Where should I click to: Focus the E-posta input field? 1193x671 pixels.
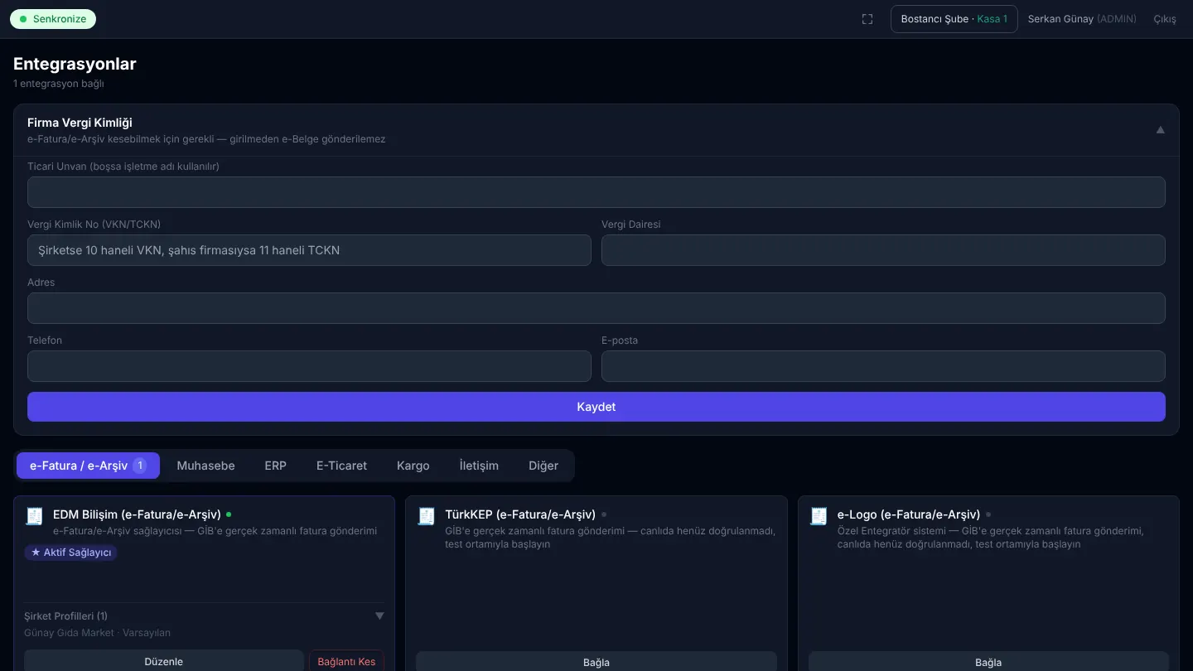[x=883, y=366]
